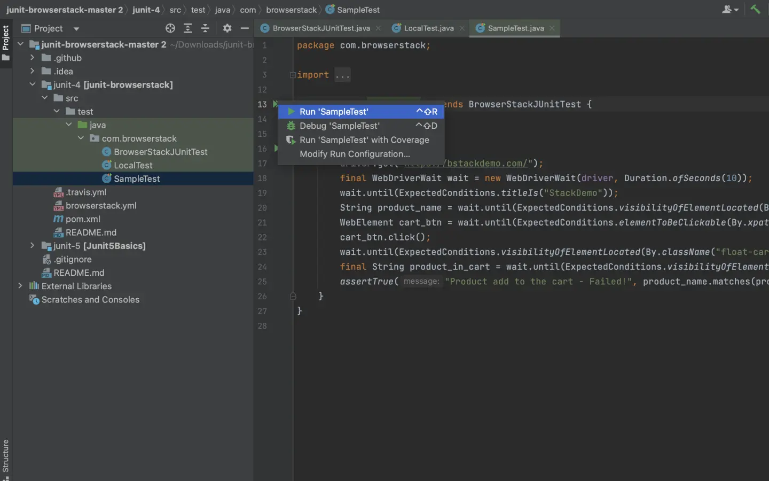Click the Build project hammer icon
769x481 pixels.
(755, 9)
